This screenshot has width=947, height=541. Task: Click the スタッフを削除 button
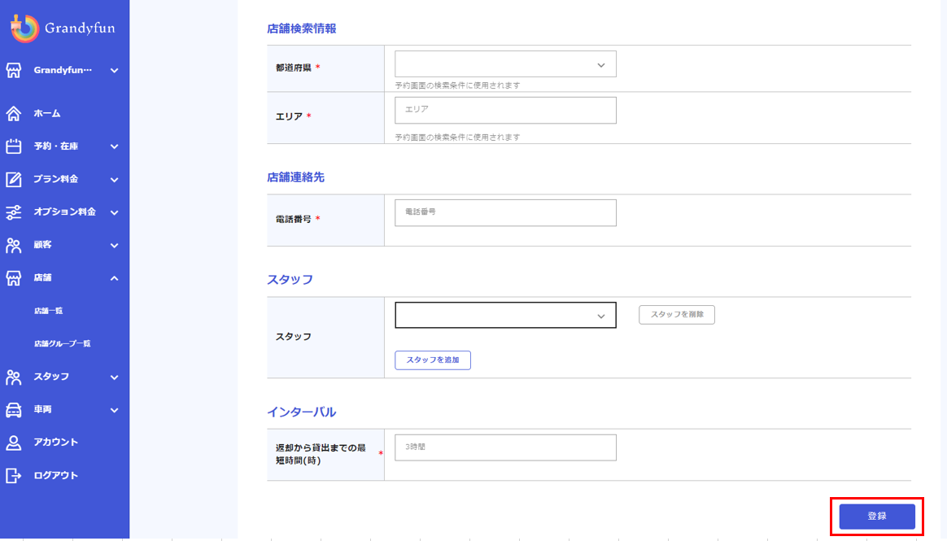pos(676,315)
